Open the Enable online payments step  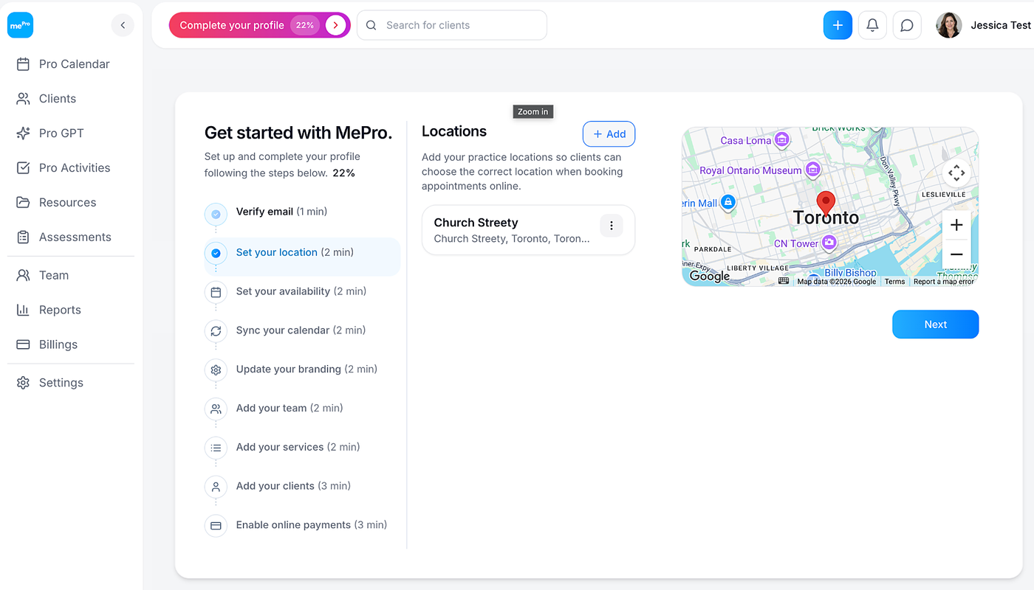pyautogui.click(x=302, y=526)
